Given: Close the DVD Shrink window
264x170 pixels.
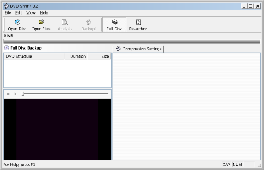Looking at the screenshot, I should [x=258, y=6].
